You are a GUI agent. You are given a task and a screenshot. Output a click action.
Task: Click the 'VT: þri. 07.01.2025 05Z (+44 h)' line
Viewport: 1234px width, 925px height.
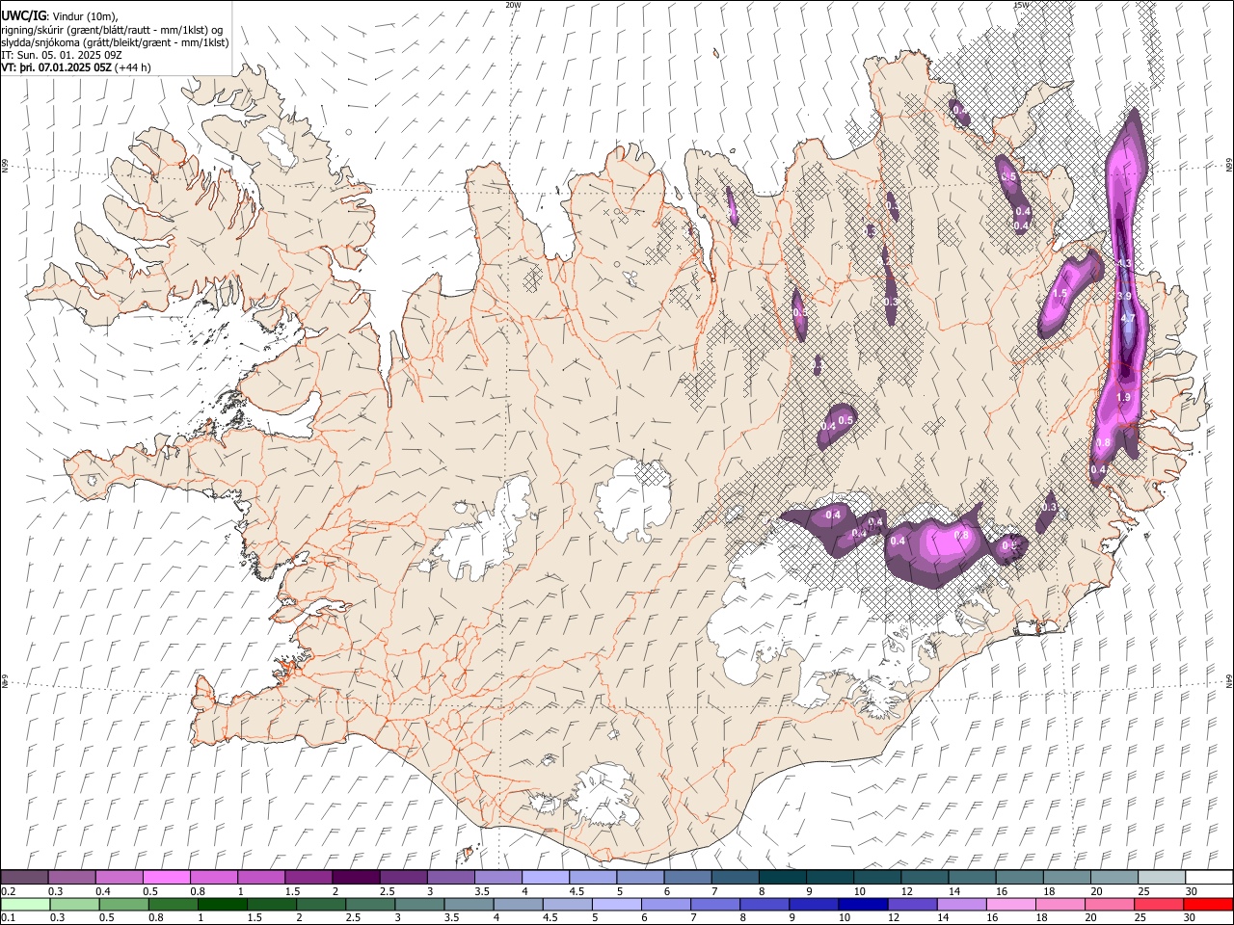pos(76,67)
